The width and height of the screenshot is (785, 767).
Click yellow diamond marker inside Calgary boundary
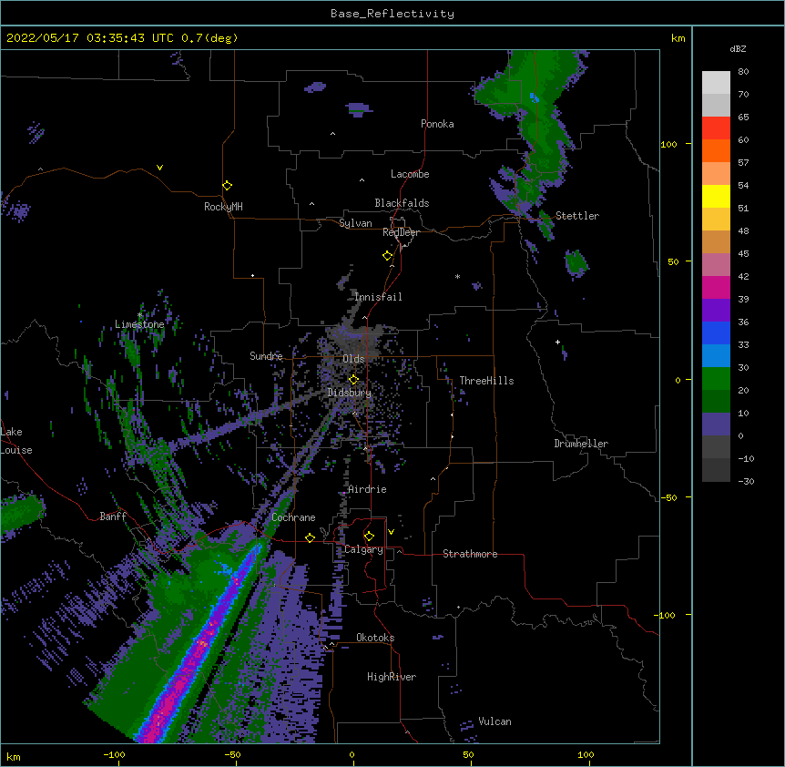[x=369, y=537]
